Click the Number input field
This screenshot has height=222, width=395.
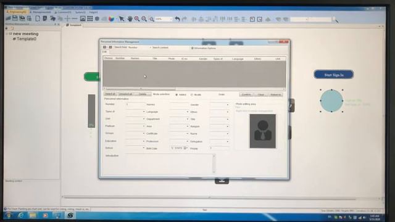pyautogui.click(x=136, y=104)
